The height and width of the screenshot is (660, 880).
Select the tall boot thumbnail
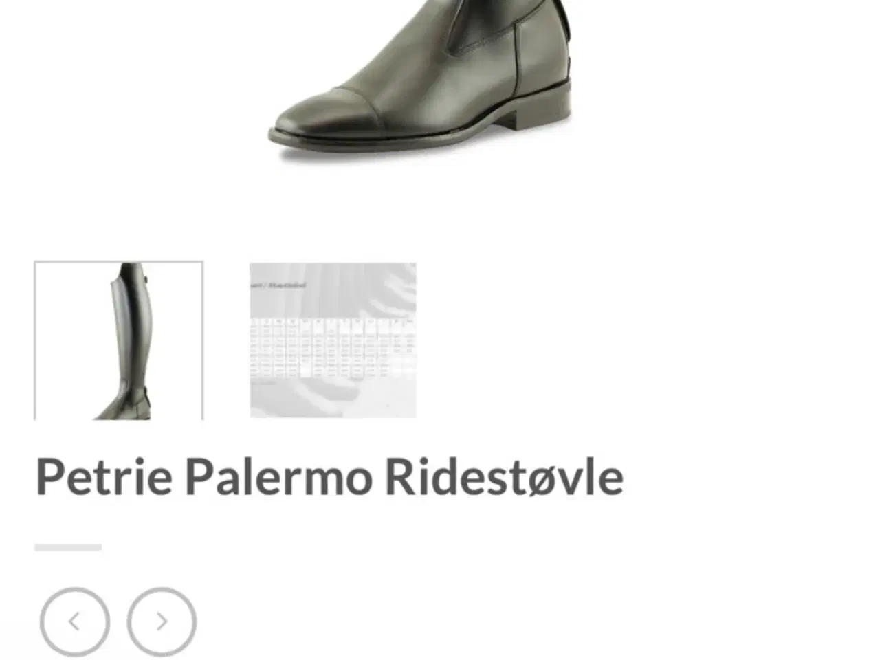(118, 340)
